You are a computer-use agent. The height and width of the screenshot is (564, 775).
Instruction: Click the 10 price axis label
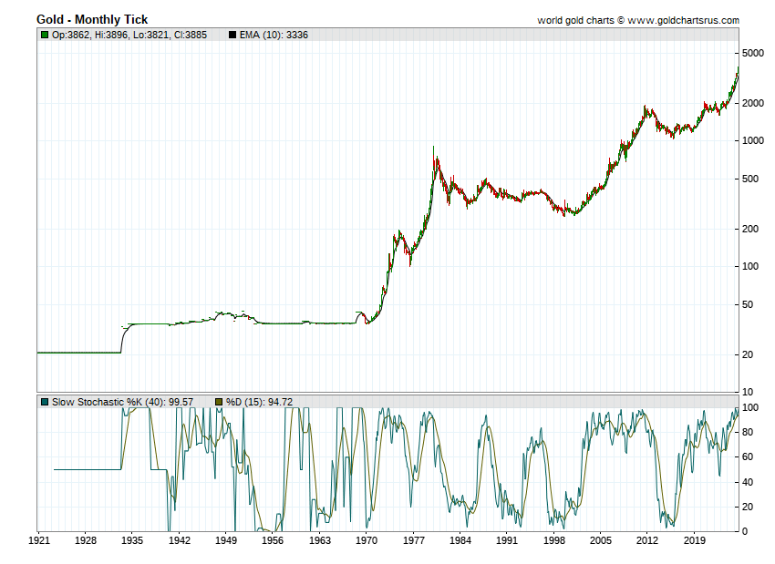coord(748,392)
